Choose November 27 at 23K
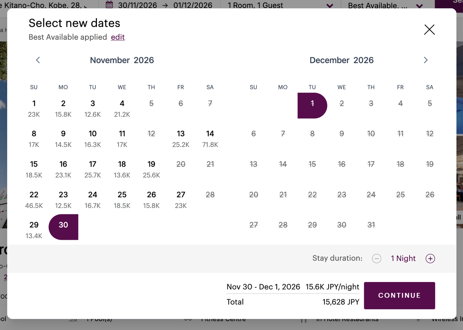Viewport: 463px width, 330px height. 181,200
